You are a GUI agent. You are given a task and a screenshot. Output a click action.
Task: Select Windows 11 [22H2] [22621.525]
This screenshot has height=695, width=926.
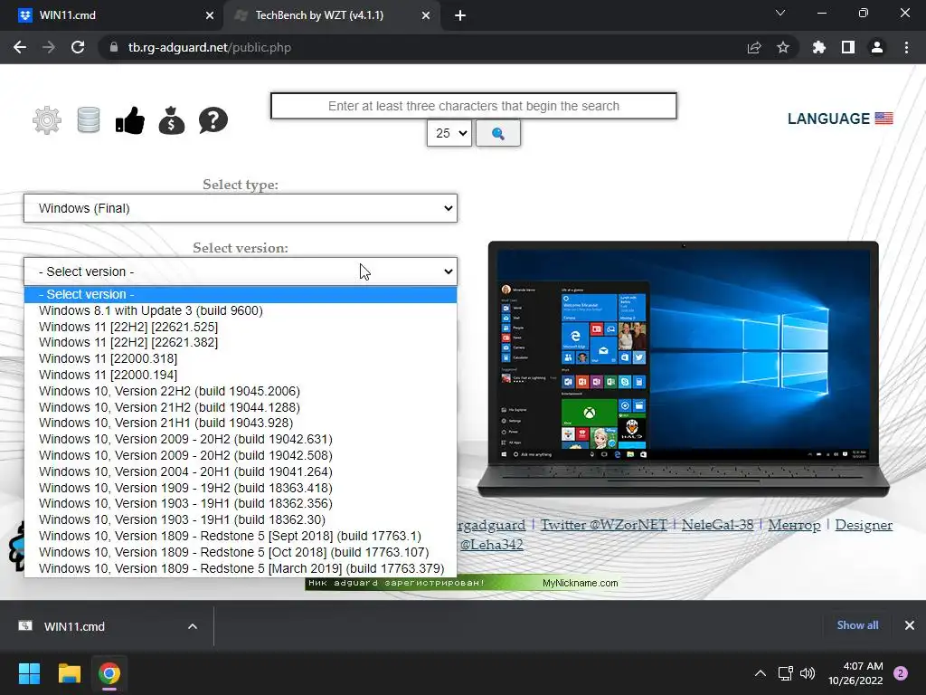[x=241, y=327]
